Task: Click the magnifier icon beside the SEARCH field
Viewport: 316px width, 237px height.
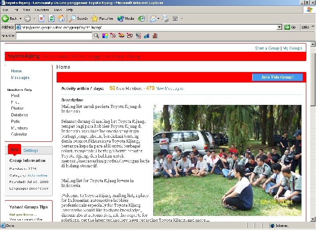Action: pos(97,36)
